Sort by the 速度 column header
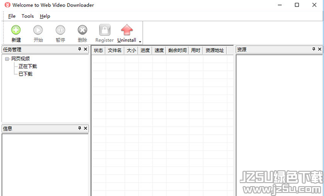This screenshot has width=324, height=196. [x=159, y=50]
